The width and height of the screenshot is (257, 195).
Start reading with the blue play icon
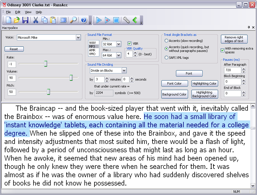(x=99, y=20)
